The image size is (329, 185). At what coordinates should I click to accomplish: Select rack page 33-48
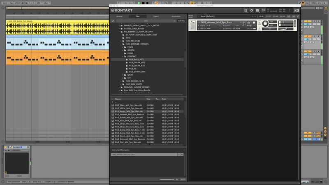tap(275, 16)
